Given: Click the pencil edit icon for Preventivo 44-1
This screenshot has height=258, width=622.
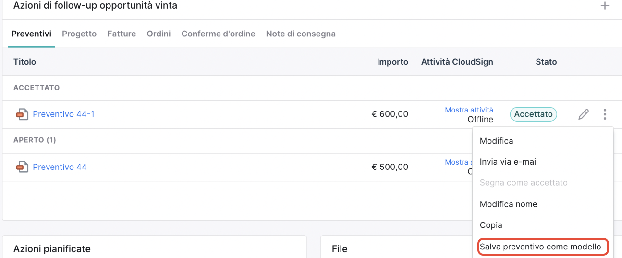Looking at the screenshot, I should tap(584, 114).
